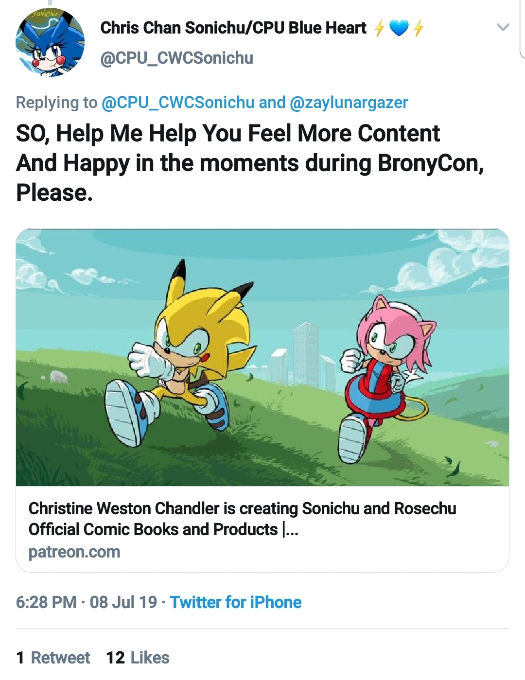This screenshot has height=680, width=525.
Task: Click the tweet text about BronyCon
Action: [250, 163]
